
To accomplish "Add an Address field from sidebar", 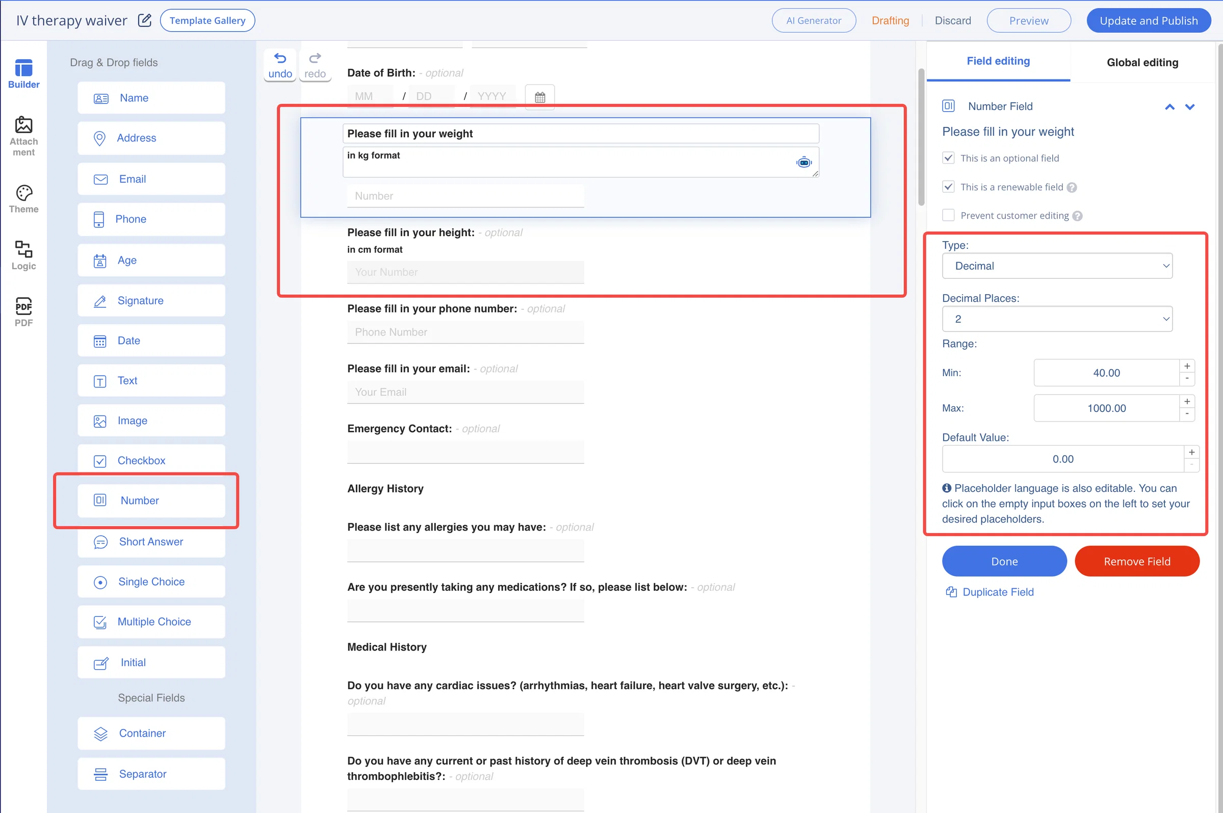I will point(151,138).
